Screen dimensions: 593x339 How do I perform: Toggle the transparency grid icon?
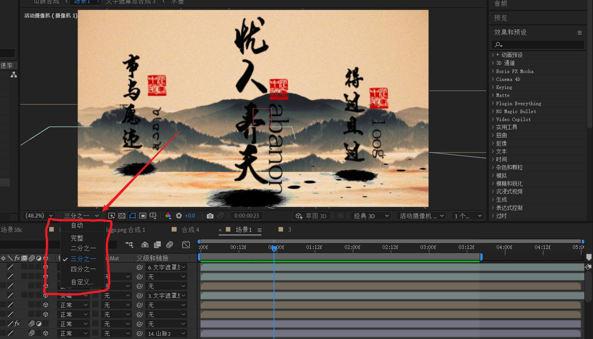121,216
